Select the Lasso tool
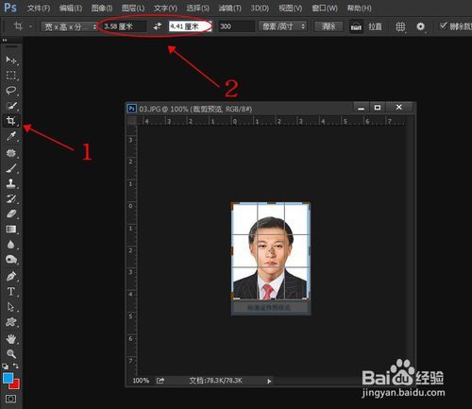This screenshot has width=472, height=409. (11, 91)
